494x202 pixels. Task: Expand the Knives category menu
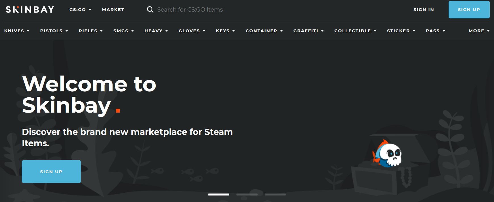point(17,31)
